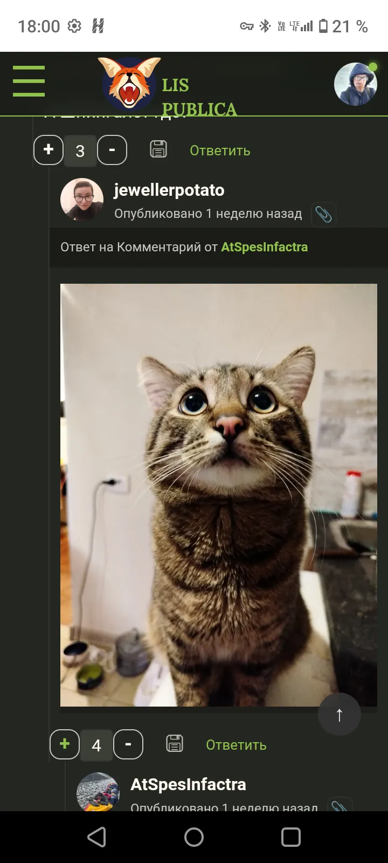Tap the Android back navigation button
This screenshot has height=863, width=388.
pos(97,837)
